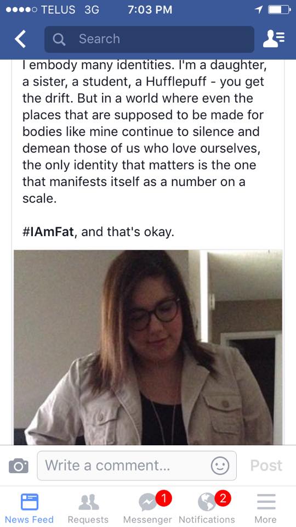Image resolution: width=296 pixels, height=527 pixels.
Task: Open Notifications globe icon
Action: 207,507
